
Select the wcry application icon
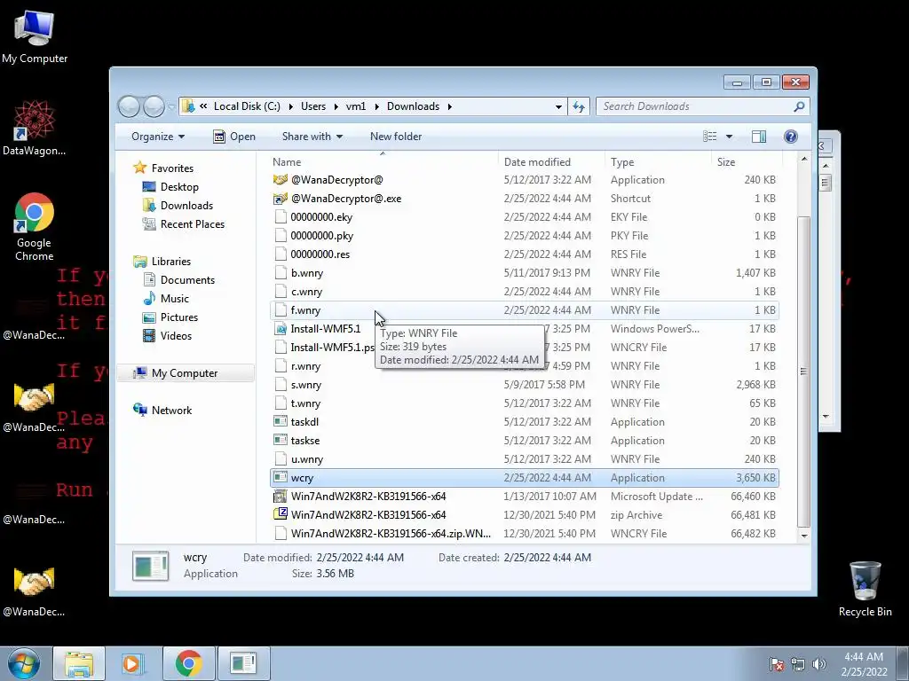[x=281, y=478]
